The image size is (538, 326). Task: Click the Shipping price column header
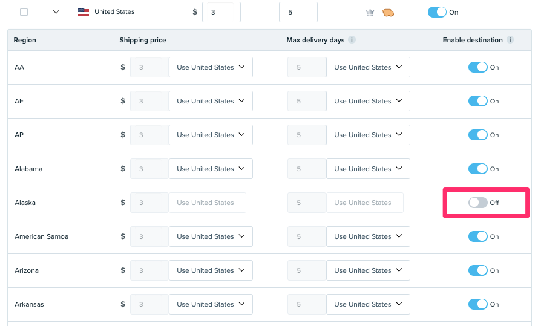142,40
